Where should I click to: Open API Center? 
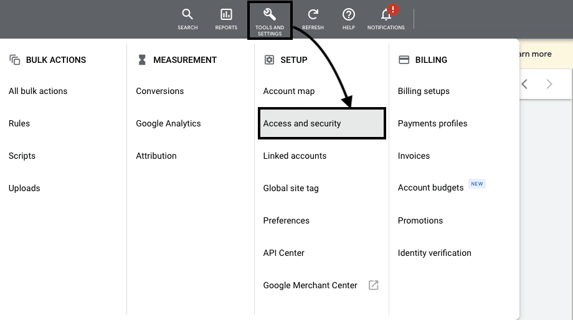[283, 253]
